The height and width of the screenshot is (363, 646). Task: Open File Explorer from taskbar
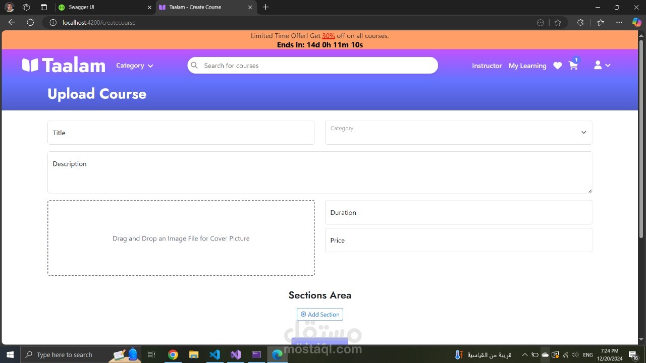(194, 354)
